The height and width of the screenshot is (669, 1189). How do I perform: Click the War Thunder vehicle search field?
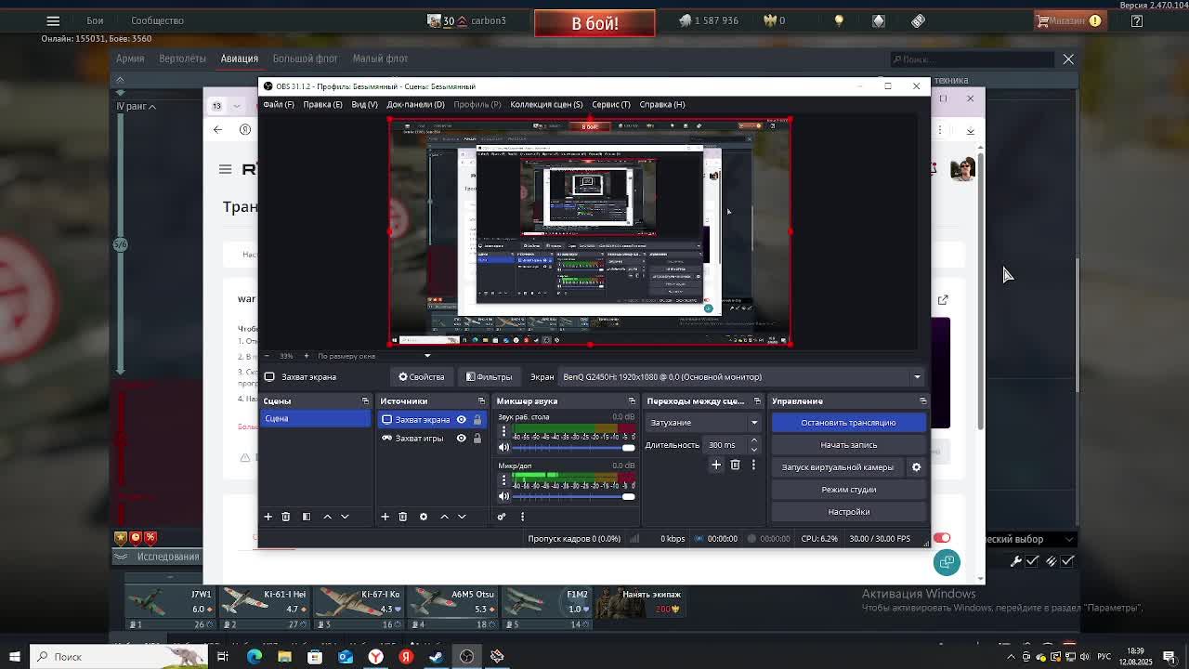[x=973, y=59]
